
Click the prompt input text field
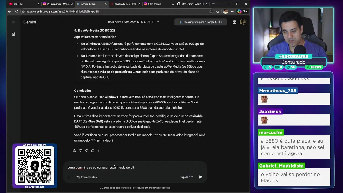pos(135,168)
